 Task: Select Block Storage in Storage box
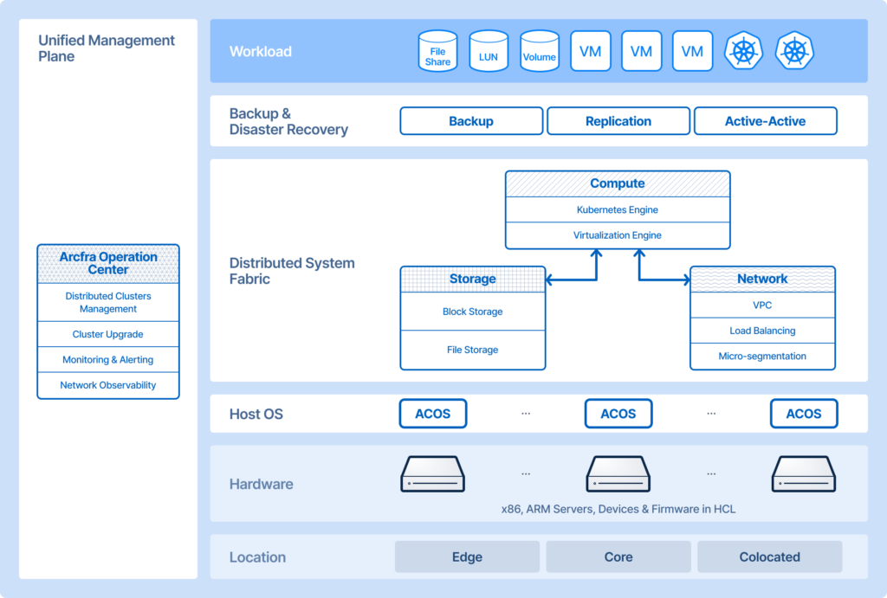coord(472,312)
